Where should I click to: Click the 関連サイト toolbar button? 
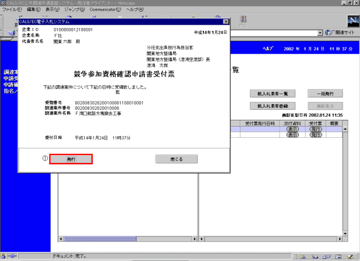click(x=340, y=33)
